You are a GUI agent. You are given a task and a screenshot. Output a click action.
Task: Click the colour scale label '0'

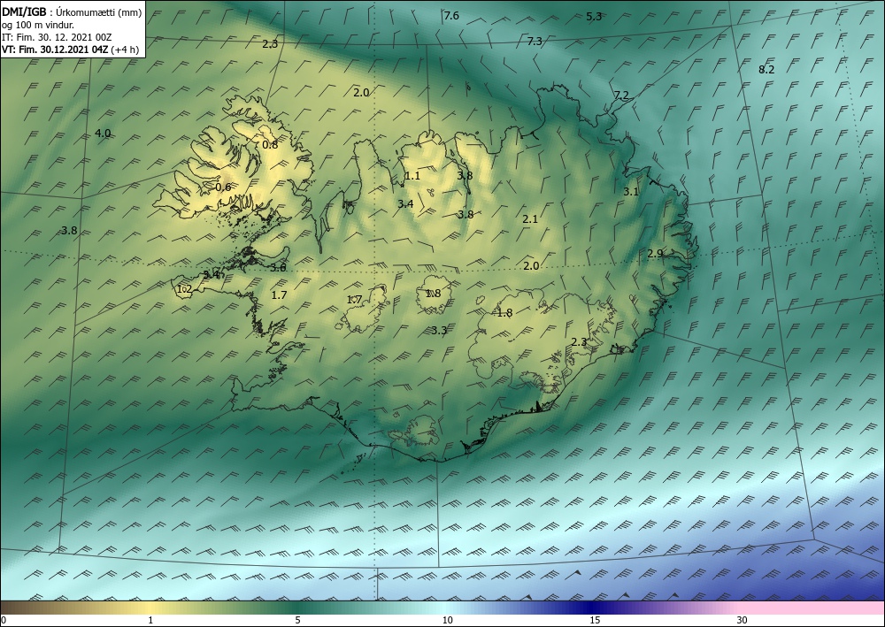[x=4, y=620]
